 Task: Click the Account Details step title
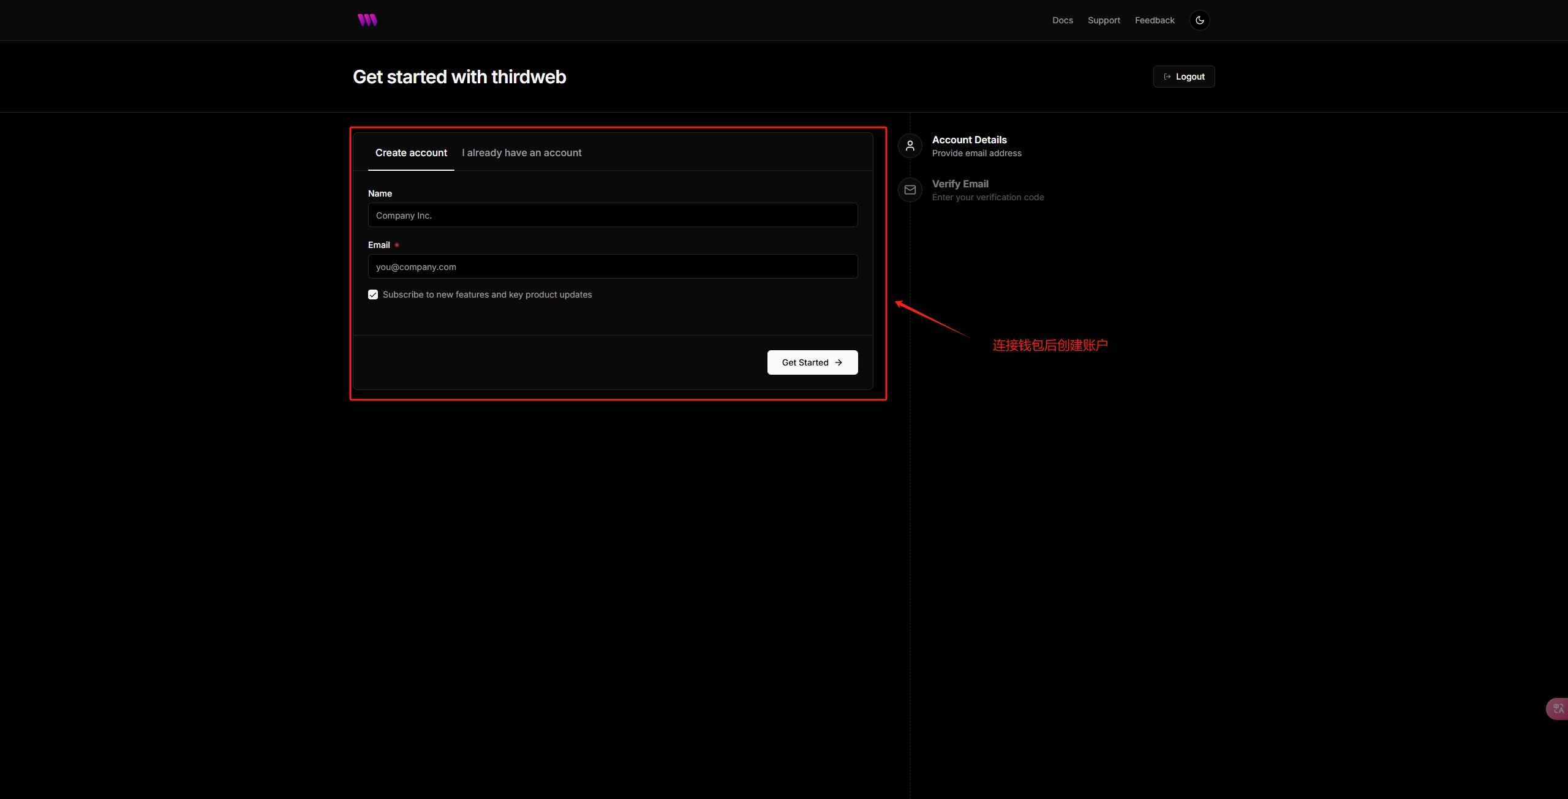[x=969, y=140]
